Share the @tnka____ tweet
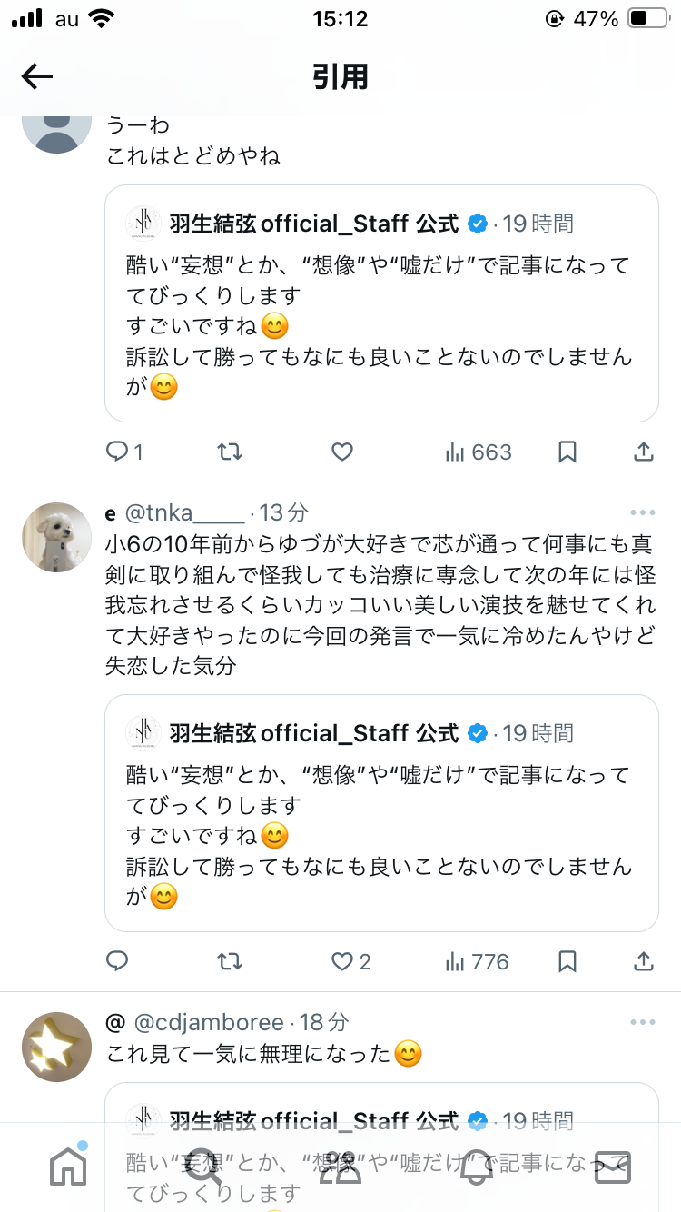 tap(643, 960)
